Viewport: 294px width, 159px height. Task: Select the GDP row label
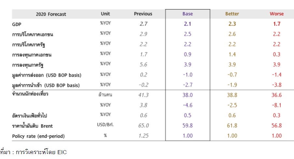[16, 24]
